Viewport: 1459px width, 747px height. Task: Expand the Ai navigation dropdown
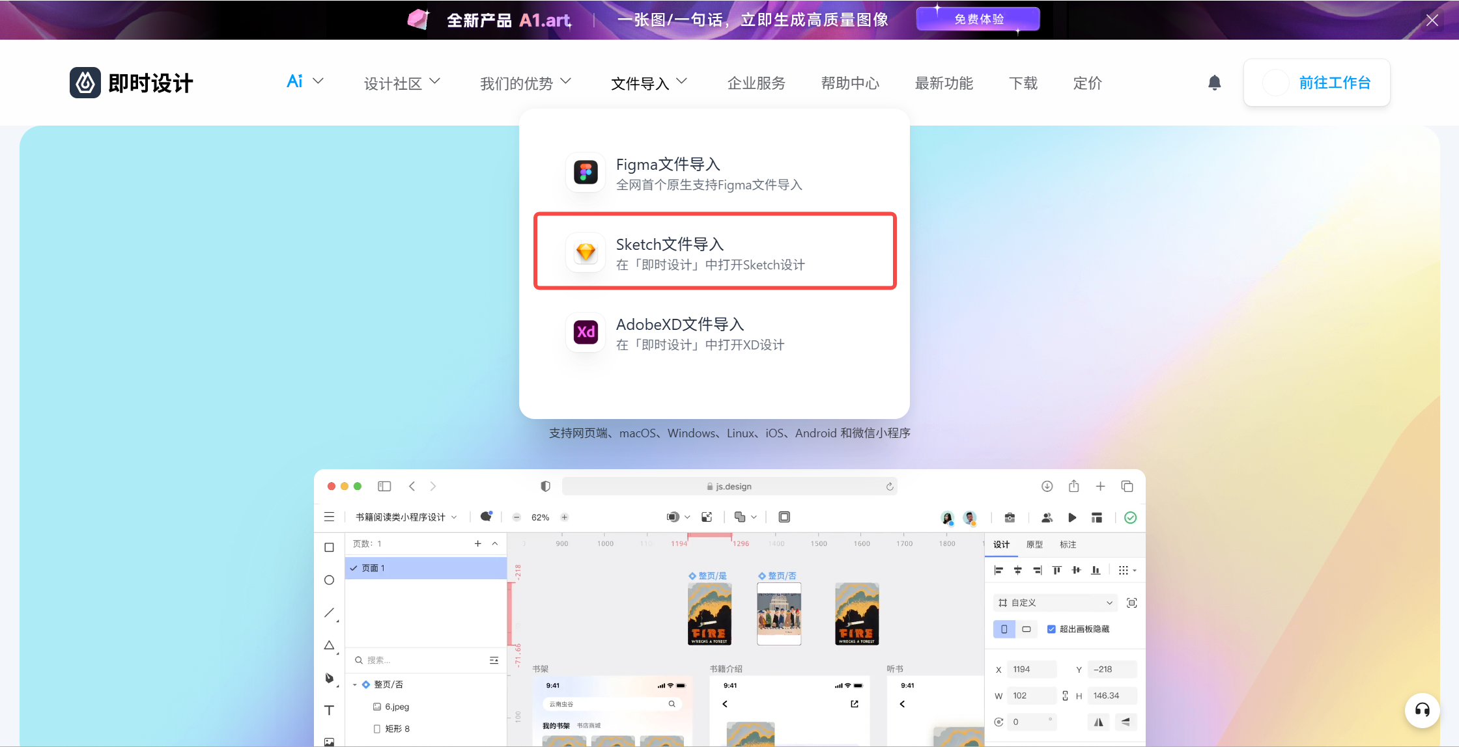[304, 82]
